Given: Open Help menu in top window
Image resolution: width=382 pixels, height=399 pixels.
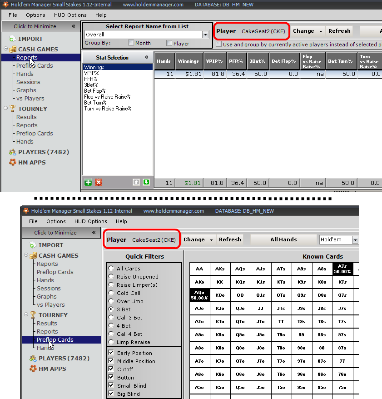Looking at the screenshot, I should pos(101,15).
